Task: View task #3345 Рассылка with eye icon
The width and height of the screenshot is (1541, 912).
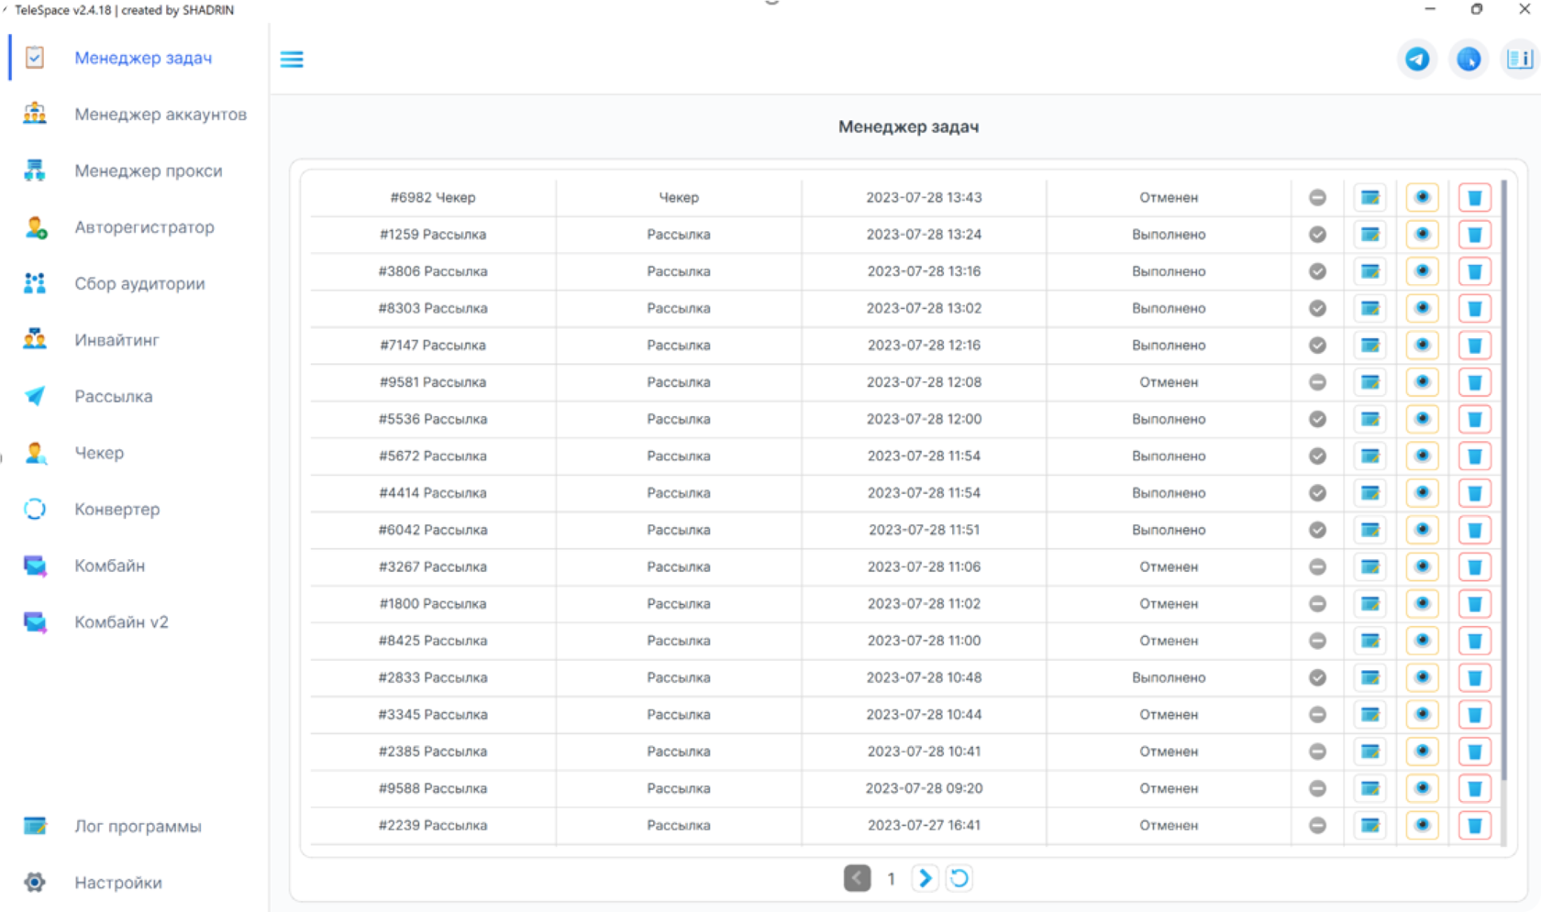Action: (x=1423, y=714)
